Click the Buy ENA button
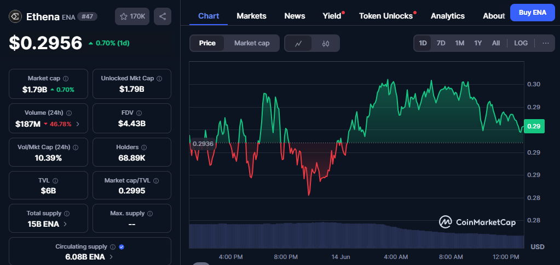 533,13
